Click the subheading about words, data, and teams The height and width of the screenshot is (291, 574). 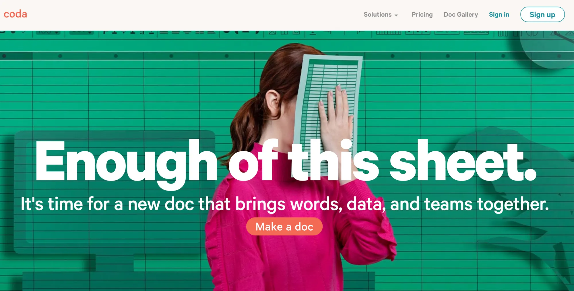click(285, 204)
